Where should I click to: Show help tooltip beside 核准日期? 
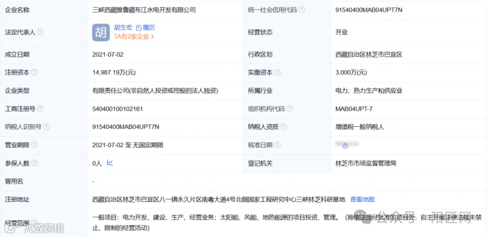coord(278,145)
